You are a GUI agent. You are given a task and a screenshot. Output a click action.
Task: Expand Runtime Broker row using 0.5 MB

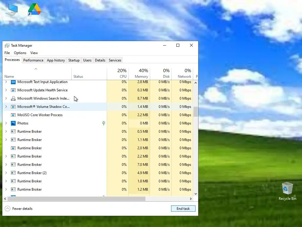(x=6, y=132)
